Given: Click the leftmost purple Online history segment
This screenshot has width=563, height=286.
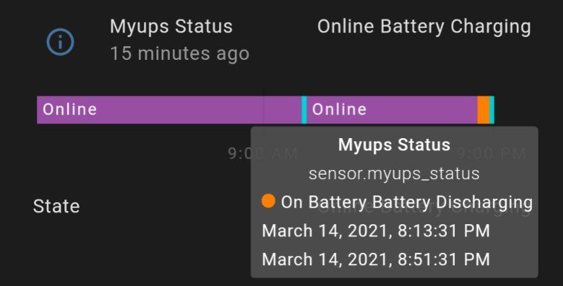Looking at the screenshot, I should click(169, 110).
